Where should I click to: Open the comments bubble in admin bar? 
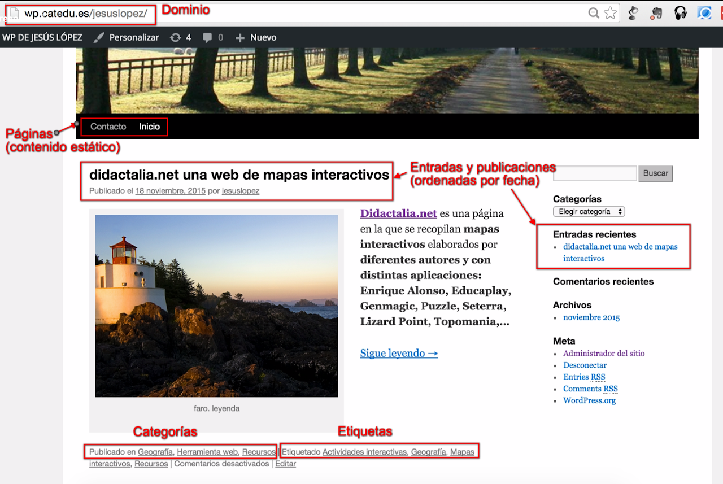[208, 37]
